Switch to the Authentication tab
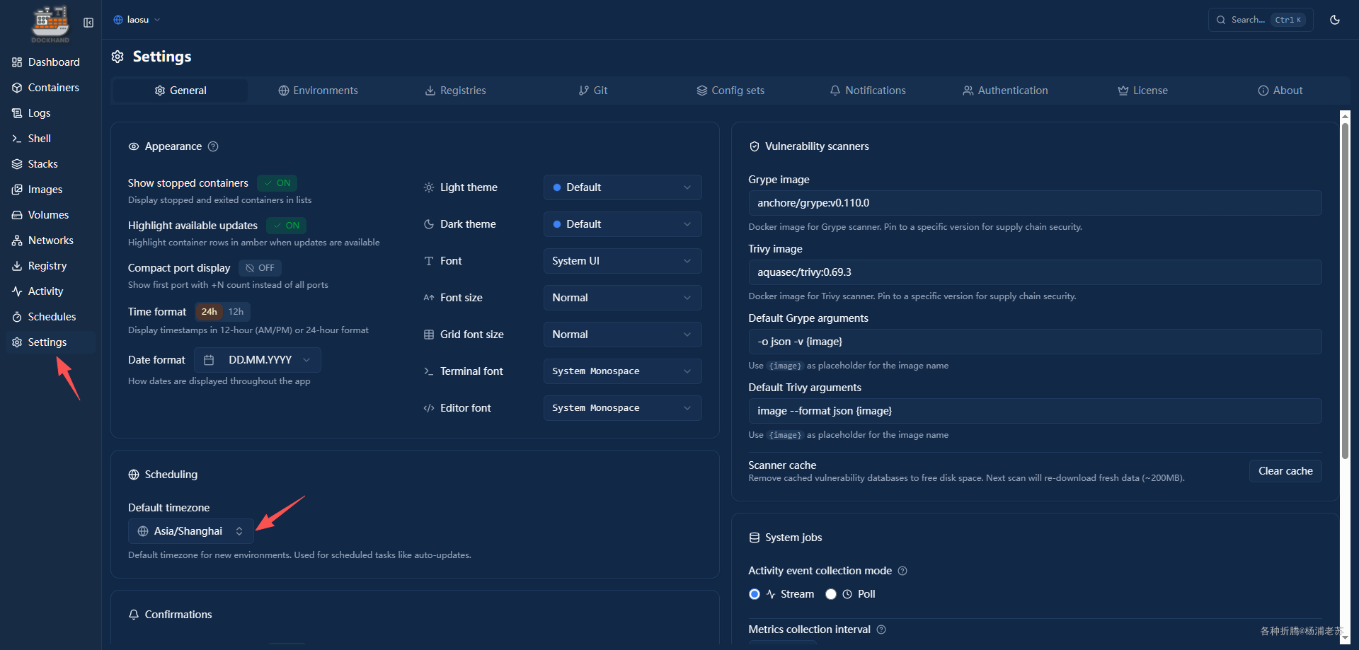Viewport: 1359px width, 650px height. [x=1005, y=91]
